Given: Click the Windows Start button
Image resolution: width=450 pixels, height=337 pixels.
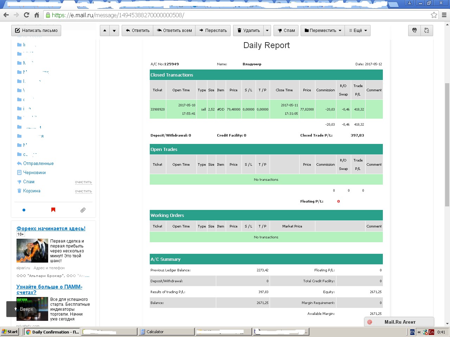Looking at the screenshot, I should 10,332.
